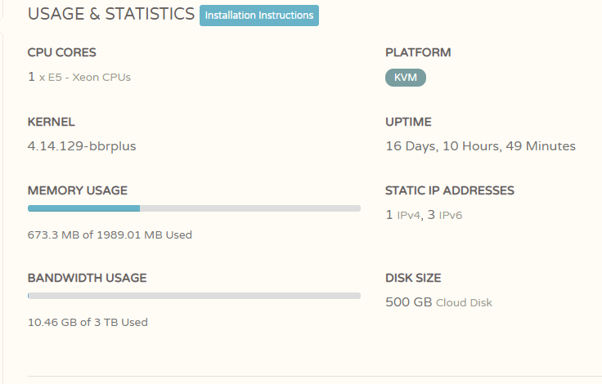Select the kernel version 4.14.129-bbrplus text
The image size is (602, 384).
[x=82, y=146]
